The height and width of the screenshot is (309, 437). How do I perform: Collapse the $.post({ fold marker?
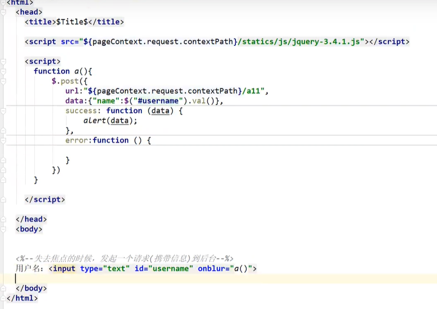[x=4, y=81]
